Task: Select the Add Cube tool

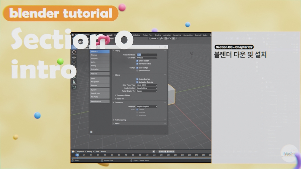Action: click(x=74, y=87)
